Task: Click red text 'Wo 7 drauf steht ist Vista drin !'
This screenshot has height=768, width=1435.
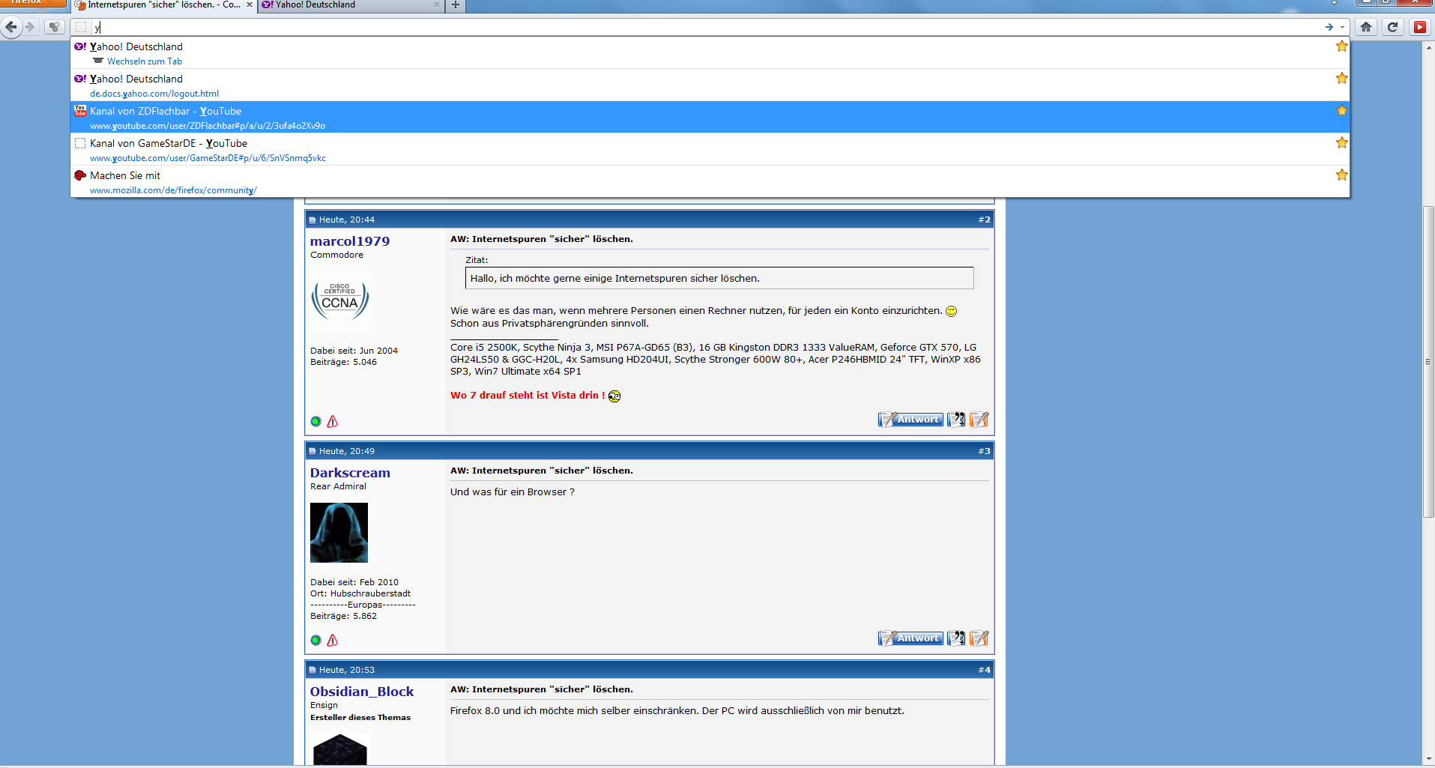Action: click(x=528, y=396)
